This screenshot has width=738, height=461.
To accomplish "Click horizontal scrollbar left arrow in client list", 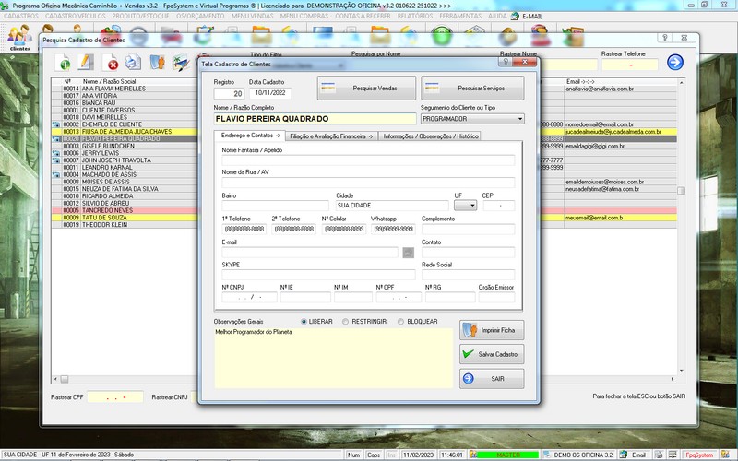I will [x=55, y=379].
